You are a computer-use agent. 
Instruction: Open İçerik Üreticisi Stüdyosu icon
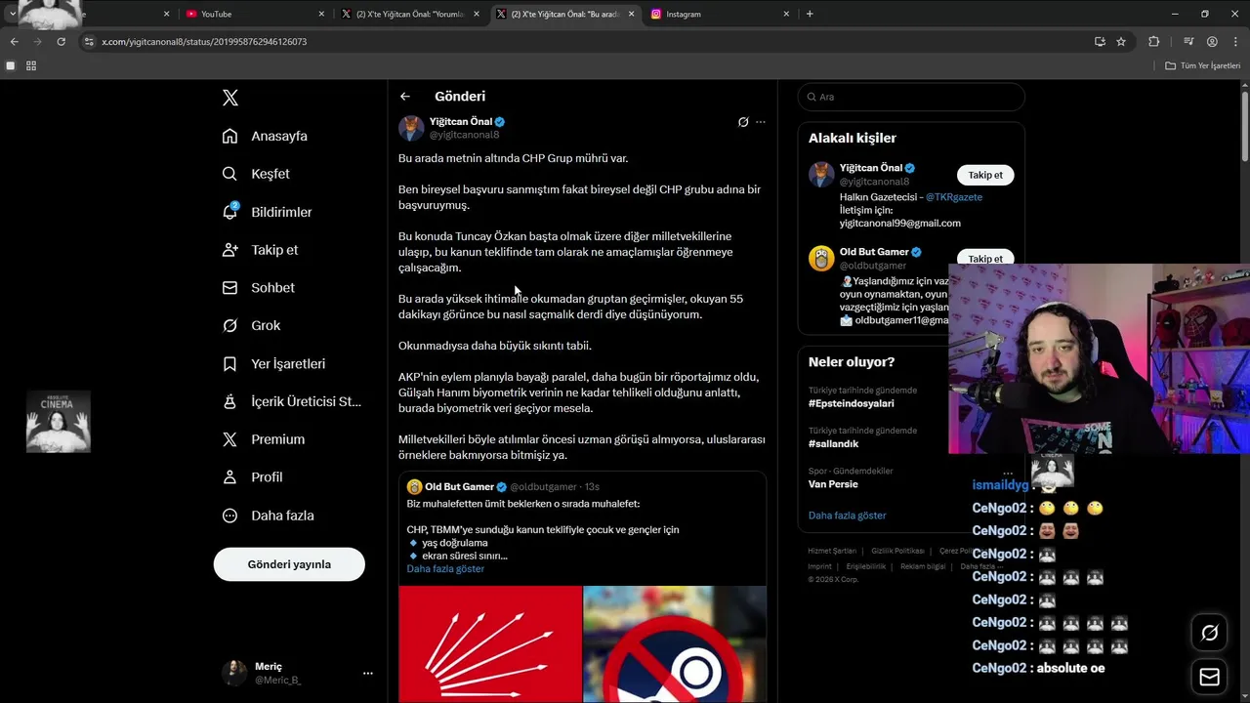pyautogui.click(x=229, y=401)
